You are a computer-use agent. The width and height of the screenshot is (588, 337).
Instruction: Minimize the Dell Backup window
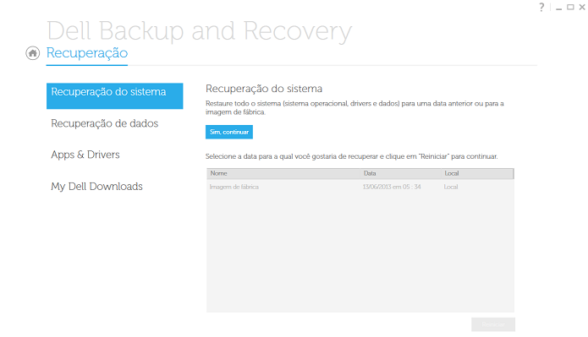(x=558, y=8)
